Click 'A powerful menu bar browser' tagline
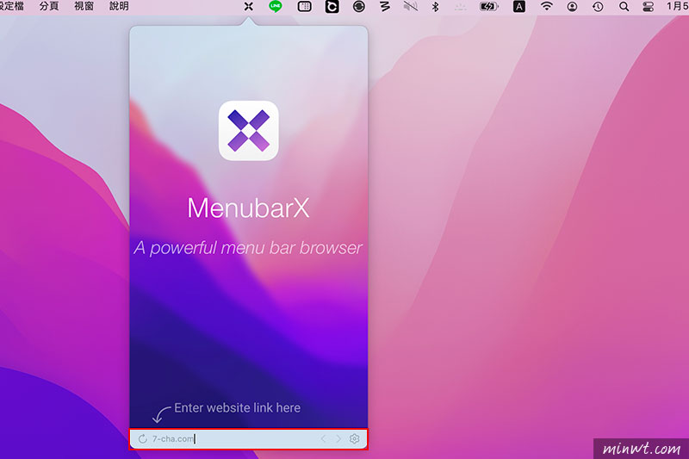Viewport: 689px width, 459px height. click(x=248, y=248)
